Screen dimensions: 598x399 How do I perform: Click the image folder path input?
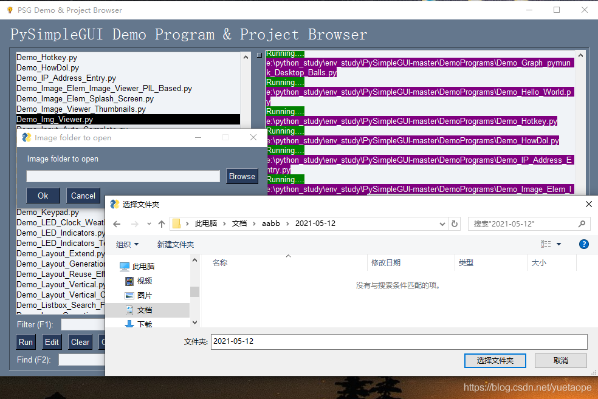pyautogui.click(x=123, y=177)
